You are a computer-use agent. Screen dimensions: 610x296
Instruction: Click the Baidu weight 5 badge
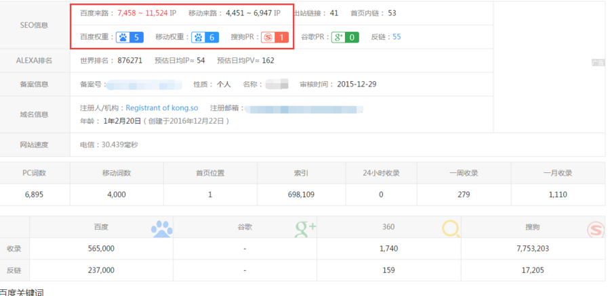coord(129,37)
